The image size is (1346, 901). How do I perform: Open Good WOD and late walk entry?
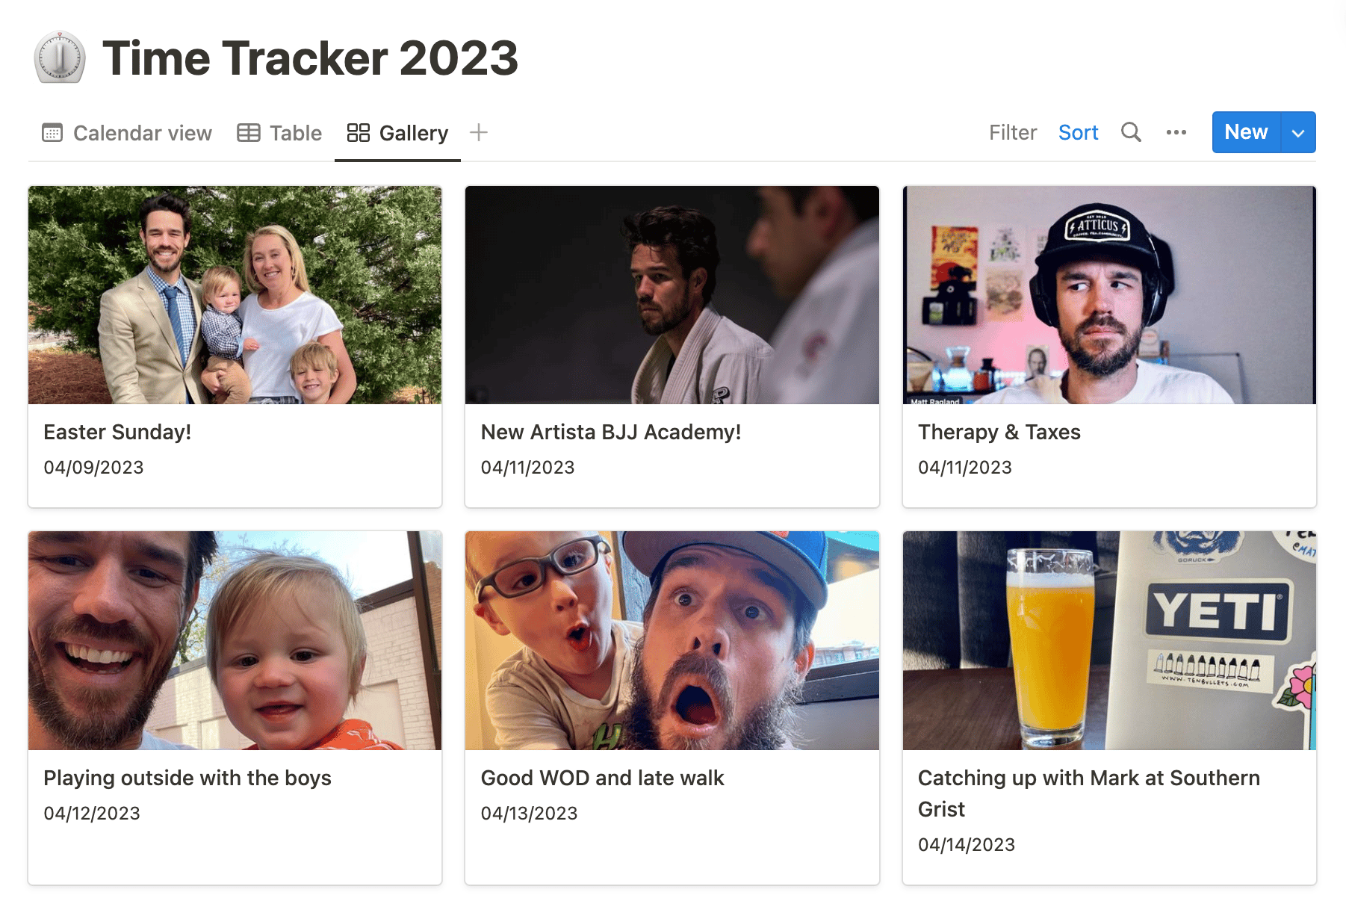pyautogui.click(x=602, y=778)
